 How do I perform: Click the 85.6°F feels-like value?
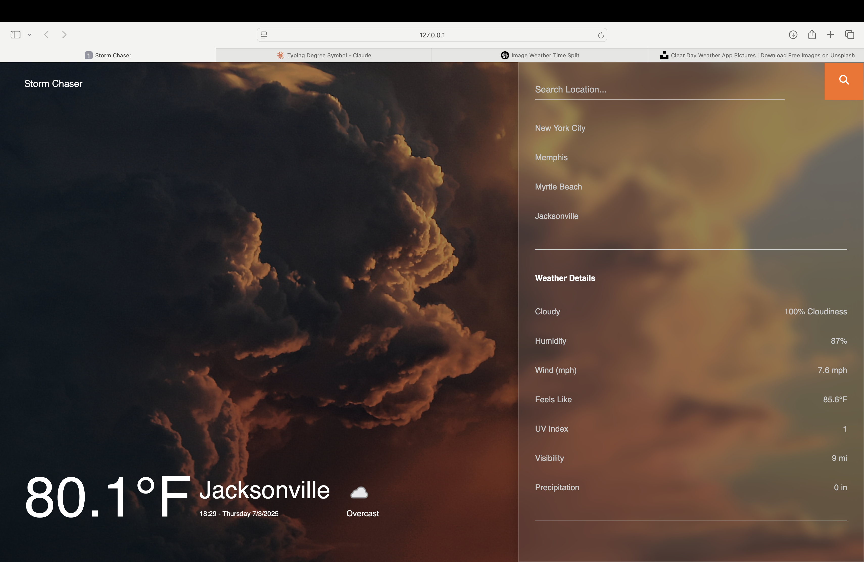coord(835,399)
